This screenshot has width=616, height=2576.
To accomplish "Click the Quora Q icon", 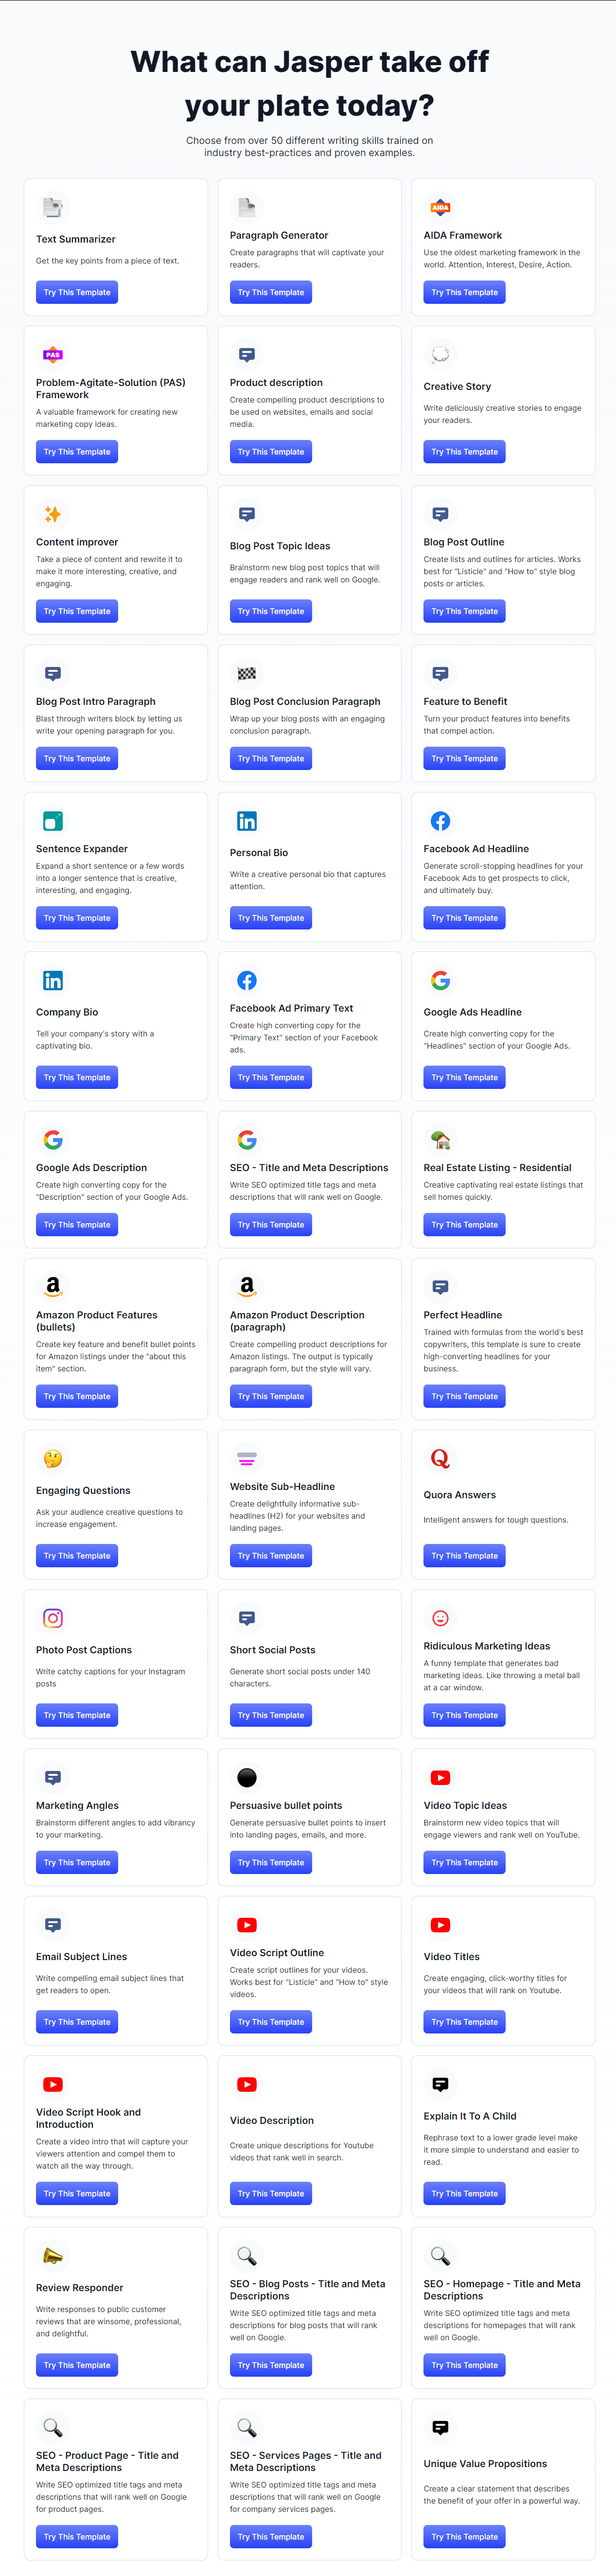I will pos(440,1459).
